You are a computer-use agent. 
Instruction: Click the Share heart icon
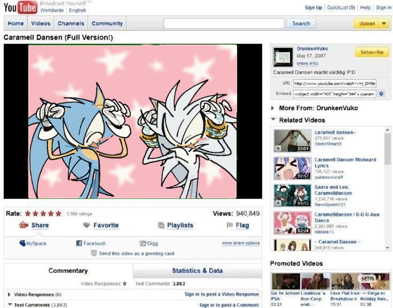pyautogui.click(x=23, y=225)
